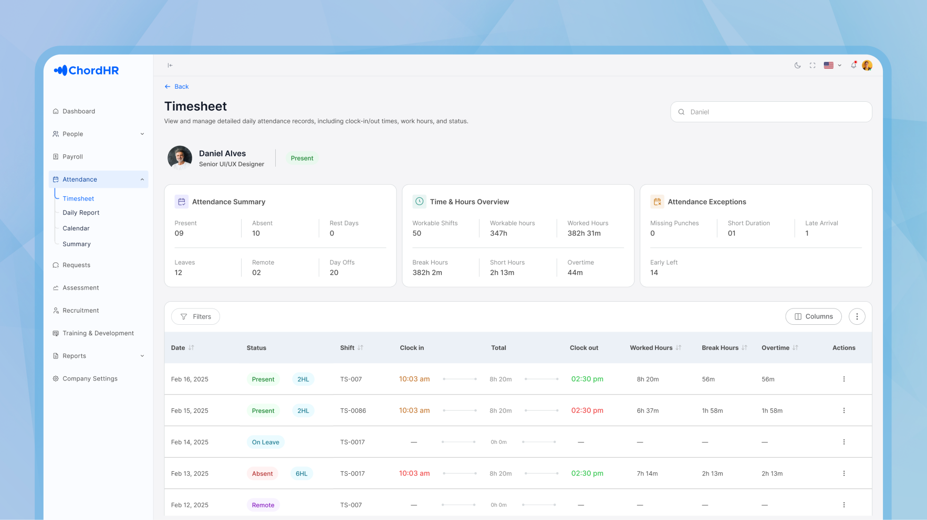927x520 pixels.
Task: Go back using the Back link
Action: click(176, 87)
